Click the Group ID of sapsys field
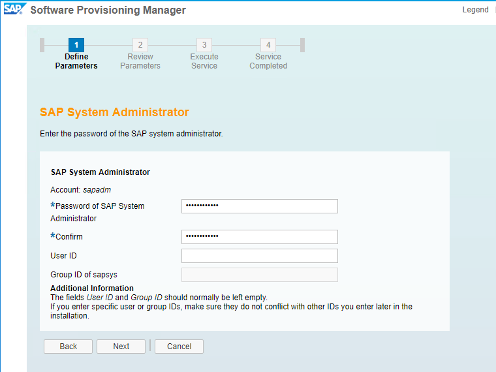Viewport: 496px width, 372px height. [x=259, y=275]
